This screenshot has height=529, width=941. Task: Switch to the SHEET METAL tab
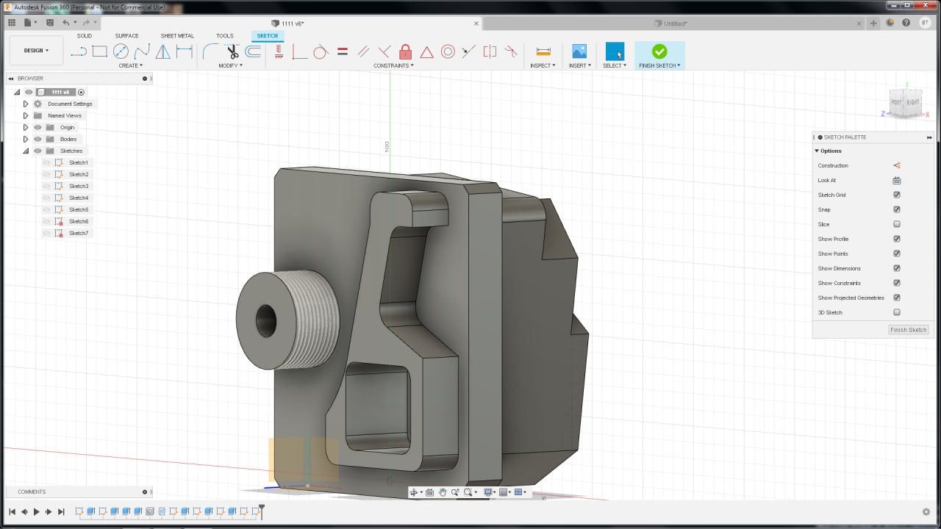177,35
